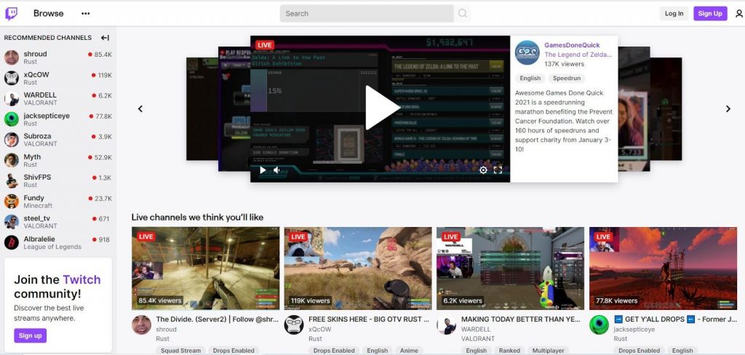
Task: Open 'The Divide. (Server2)' stream title
Action: coord(218,319)
